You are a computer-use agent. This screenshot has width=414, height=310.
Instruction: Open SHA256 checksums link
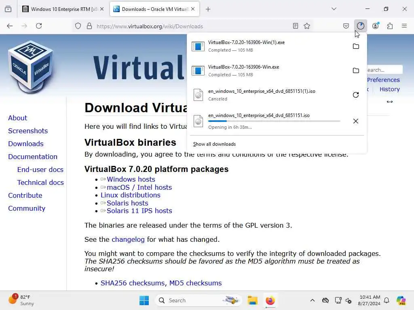pos(133,283)
